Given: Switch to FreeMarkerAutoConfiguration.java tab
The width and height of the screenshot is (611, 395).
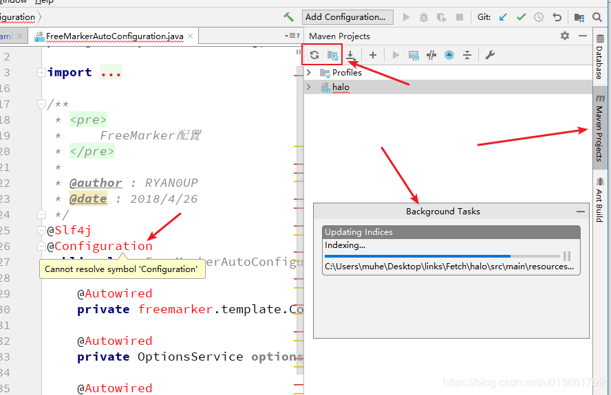Looking at the screenshot, I should (114, 36).
